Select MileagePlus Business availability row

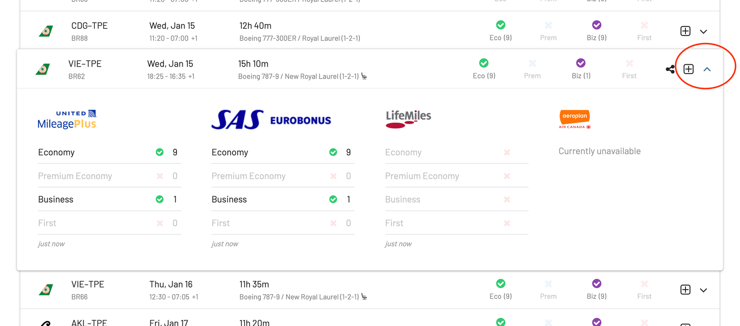pos(109,199)
